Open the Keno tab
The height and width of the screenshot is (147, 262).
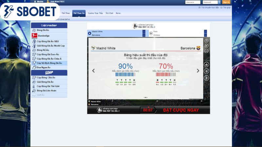click(118, 13)
